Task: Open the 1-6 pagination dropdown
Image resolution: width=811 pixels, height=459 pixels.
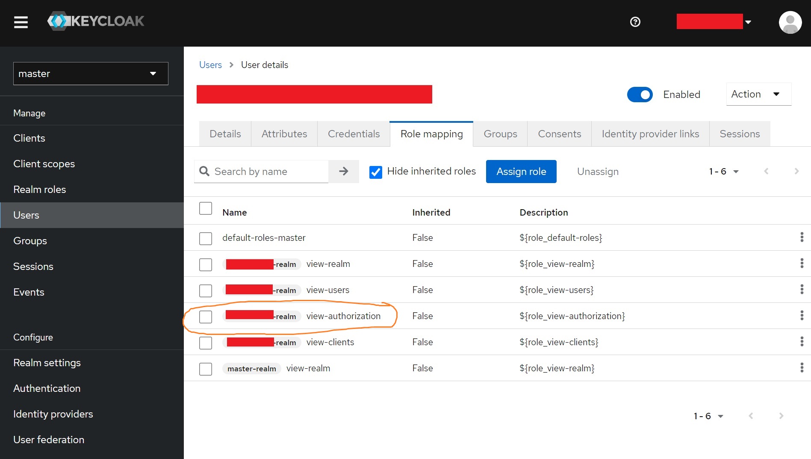Action: point(723,171)
